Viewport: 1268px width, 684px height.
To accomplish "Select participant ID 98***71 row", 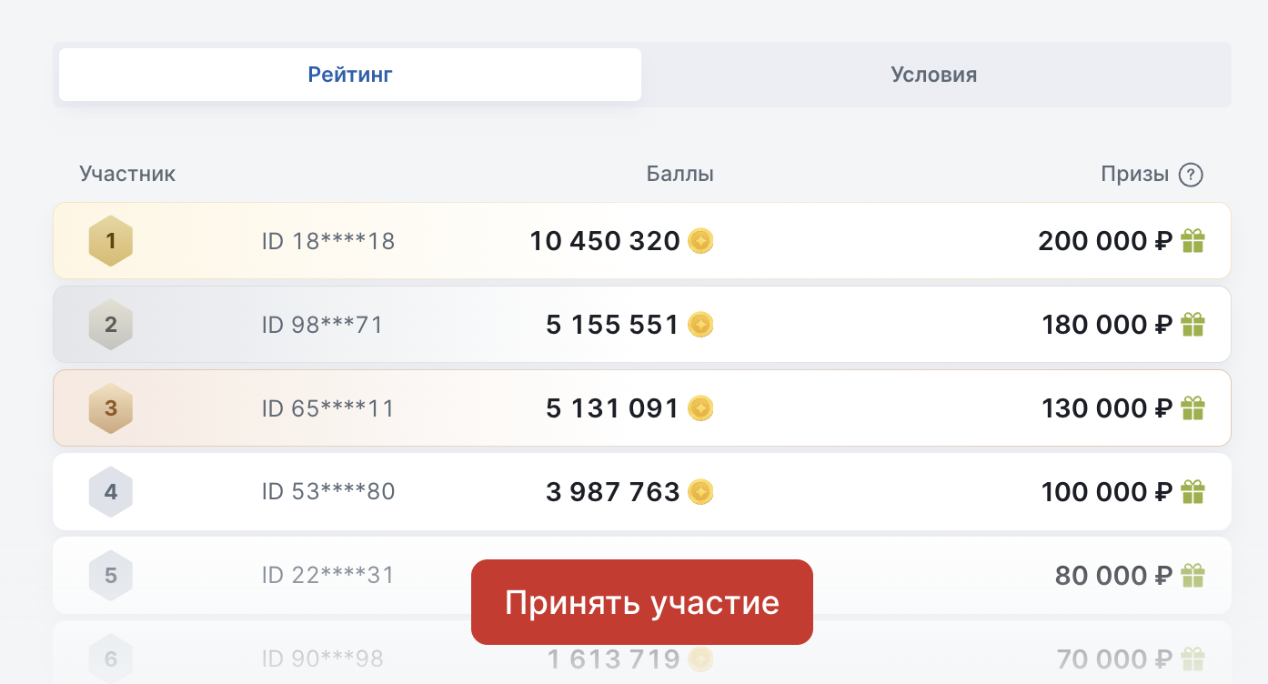I will click(323, 325).
